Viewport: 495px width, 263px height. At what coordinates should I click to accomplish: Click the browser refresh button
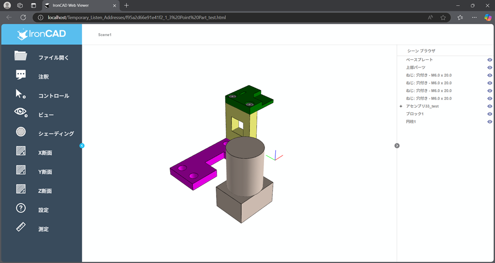tap(23, 18)
